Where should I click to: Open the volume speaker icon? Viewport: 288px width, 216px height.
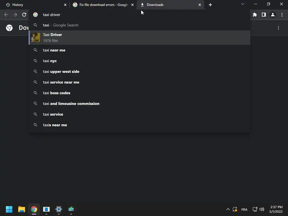262,209
